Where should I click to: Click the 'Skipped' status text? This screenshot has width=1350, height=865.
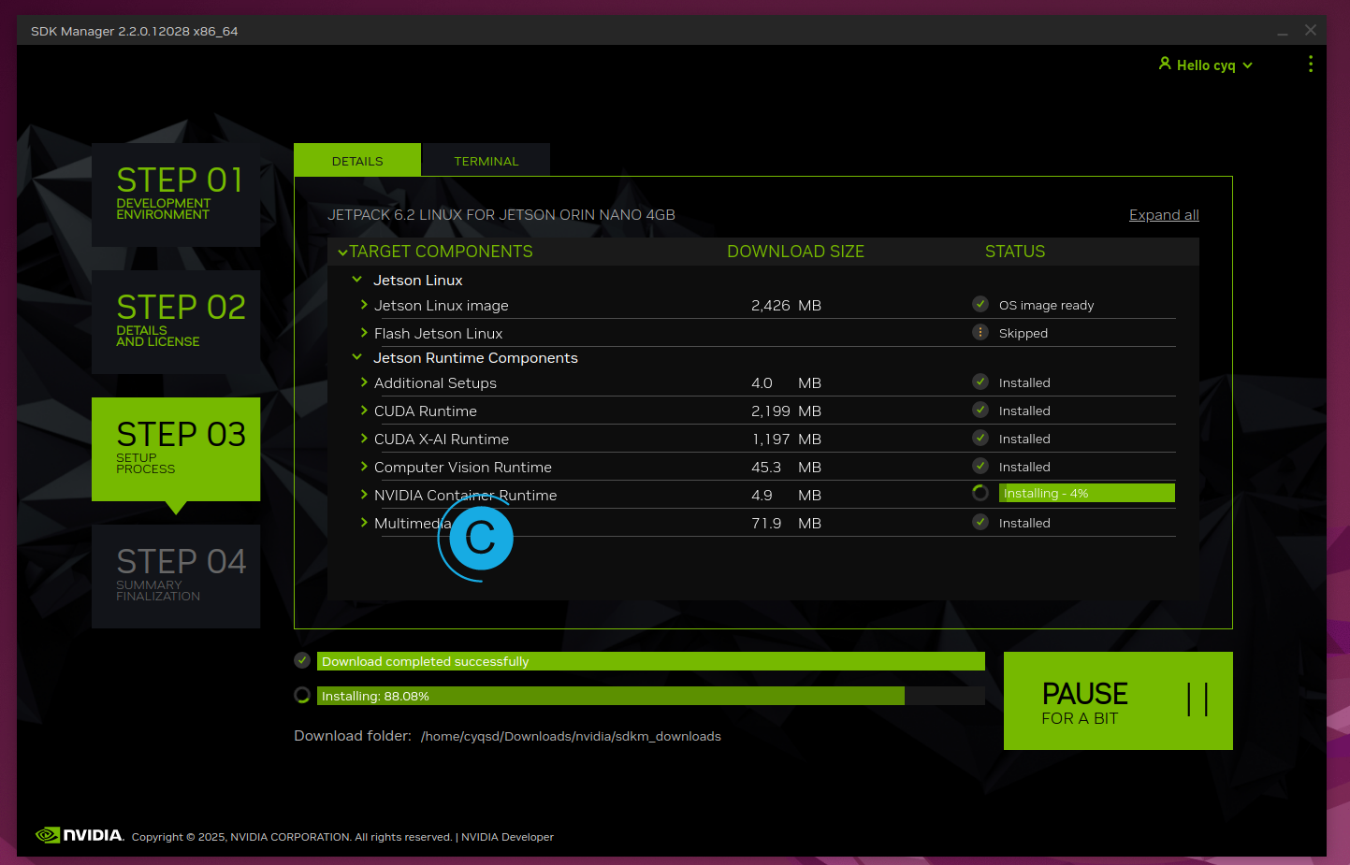(x=1023, y=333)
